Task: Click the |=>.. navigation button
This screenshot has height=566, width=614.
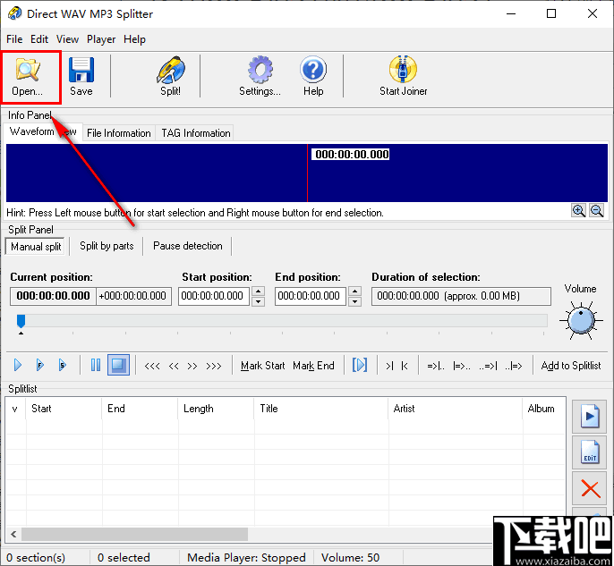Action: click(462, 366)
